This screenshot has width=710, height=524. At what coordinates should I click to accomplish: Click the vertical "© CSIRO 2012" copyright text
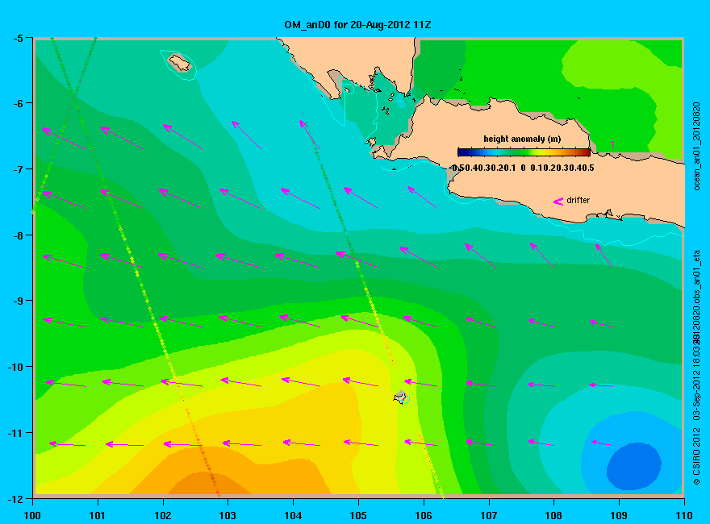(697, 456)
